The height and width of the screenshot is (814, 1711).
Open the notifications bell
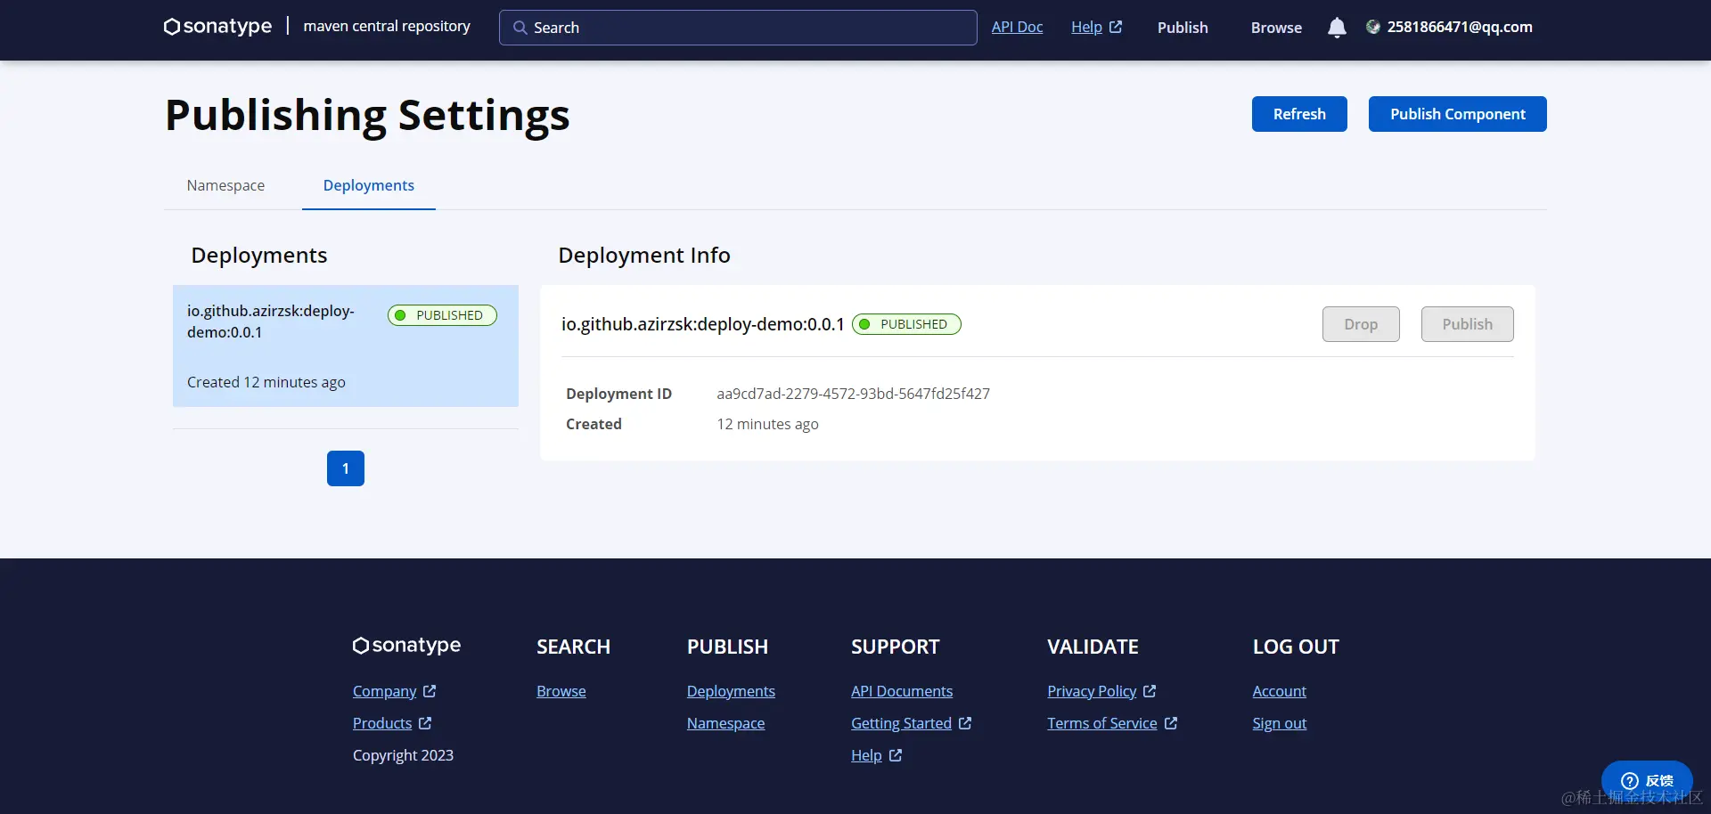(x=1337, y=28)
